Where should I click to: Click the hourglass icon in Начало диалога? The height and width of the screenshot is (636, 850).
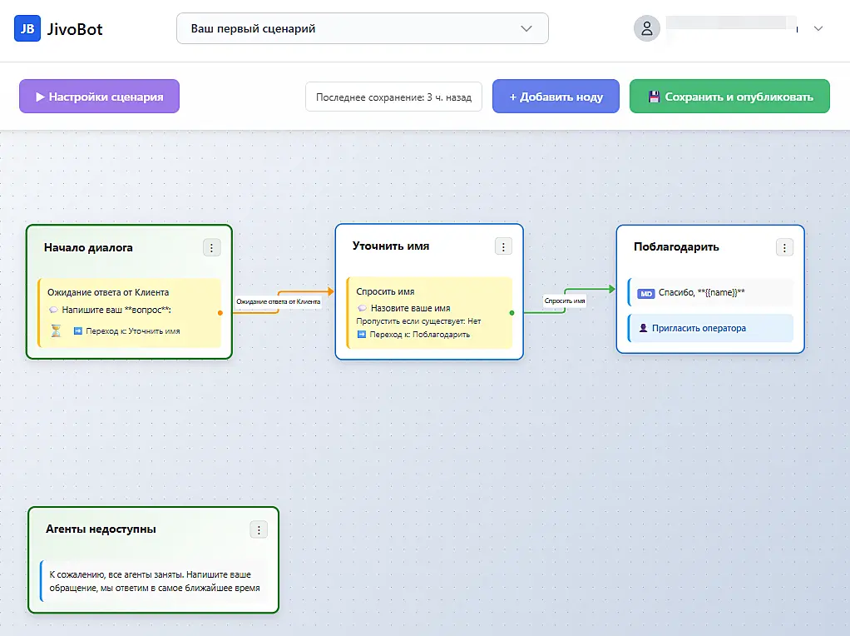[x=56, y=331]
